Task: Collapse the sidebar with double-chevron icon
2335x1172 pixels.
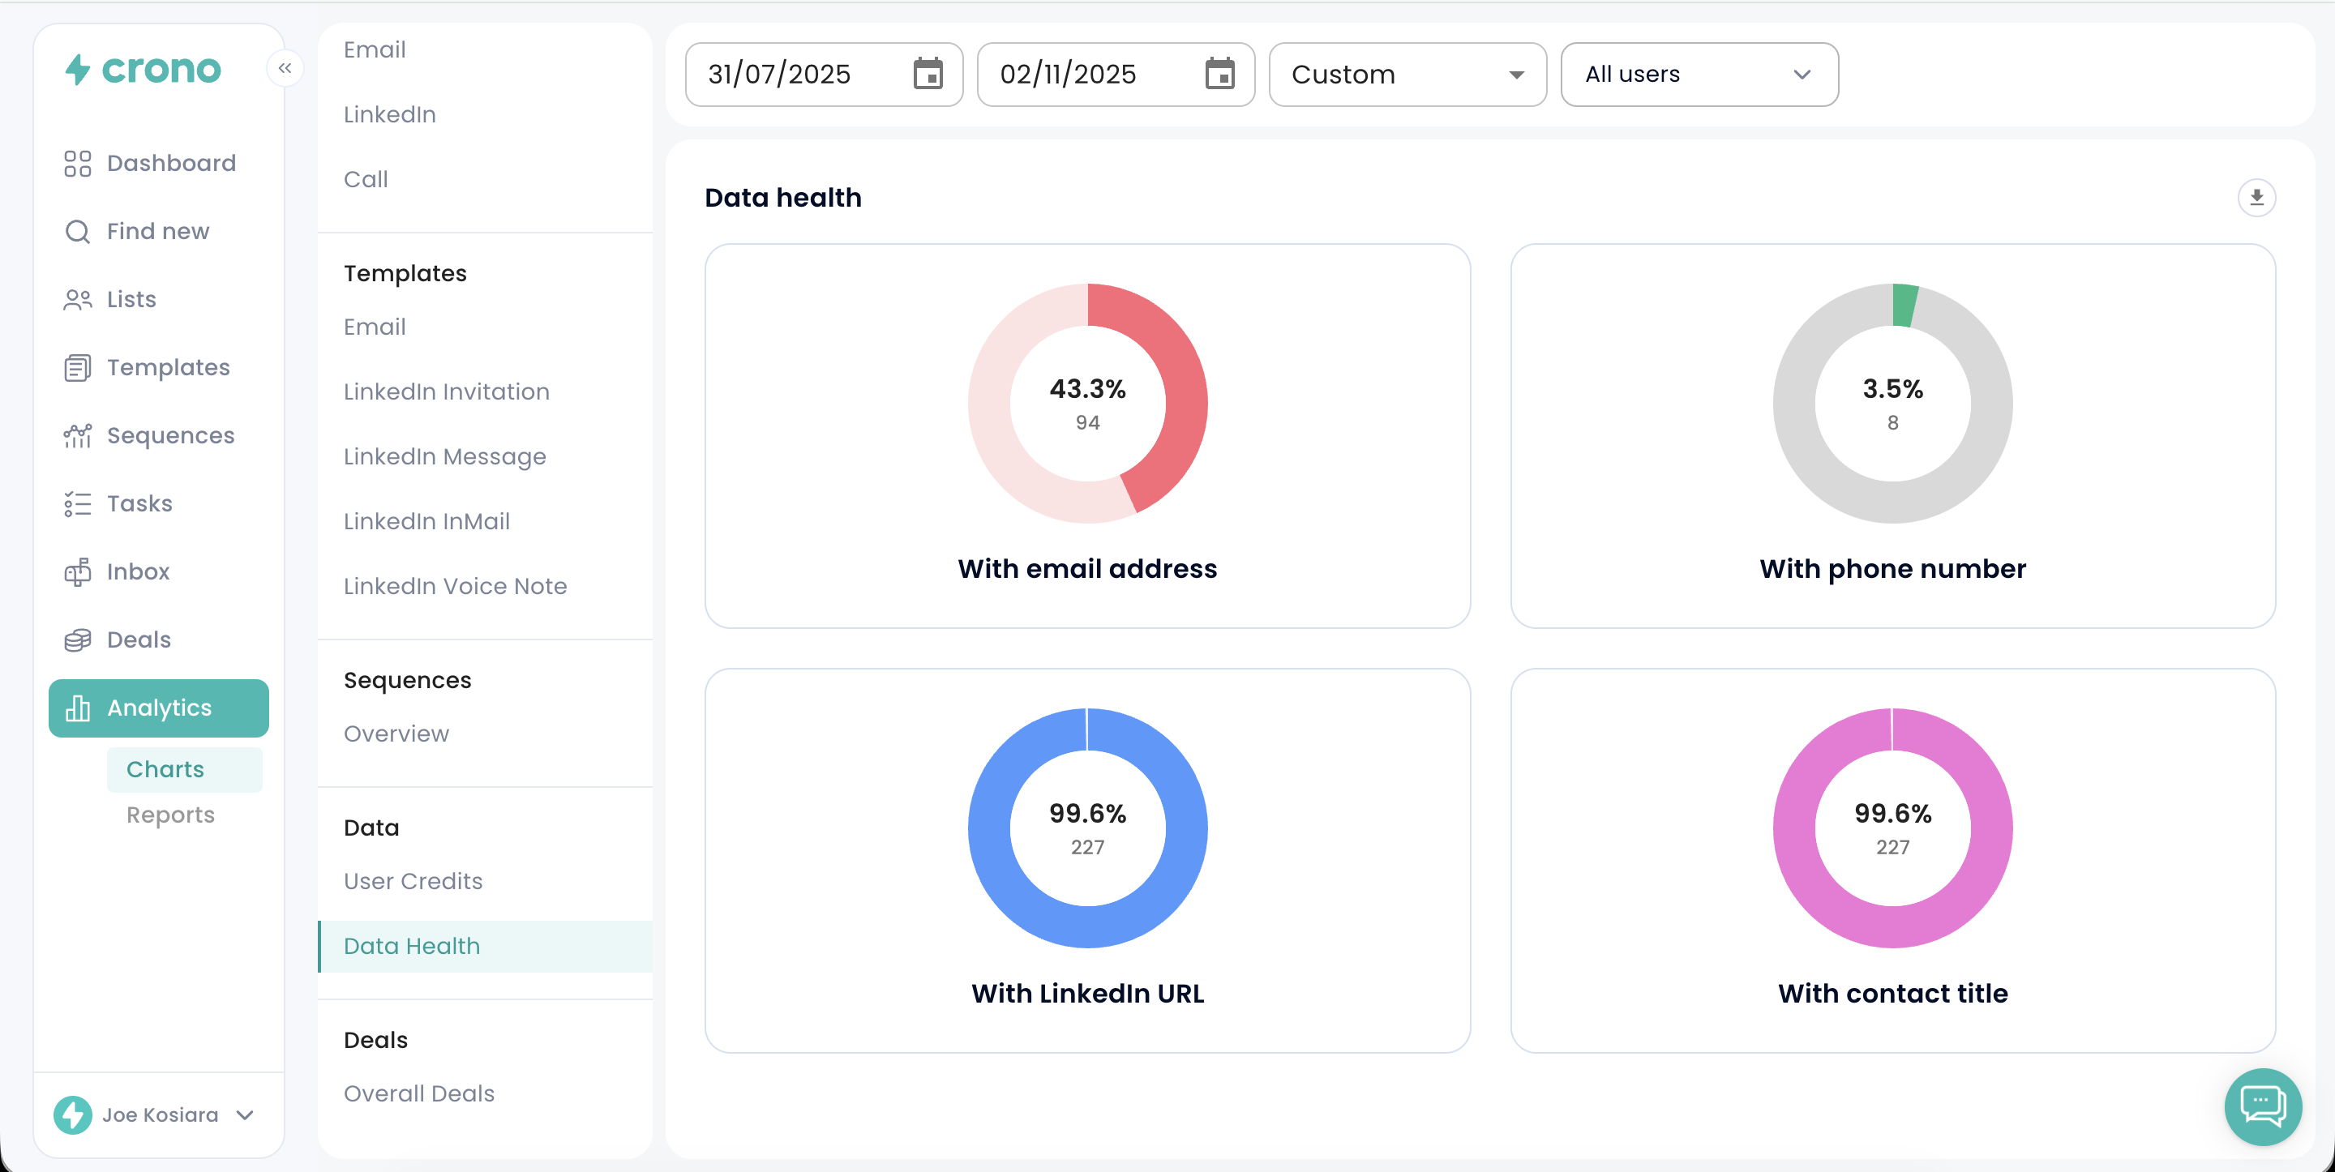Action: (x=285, y=68)
